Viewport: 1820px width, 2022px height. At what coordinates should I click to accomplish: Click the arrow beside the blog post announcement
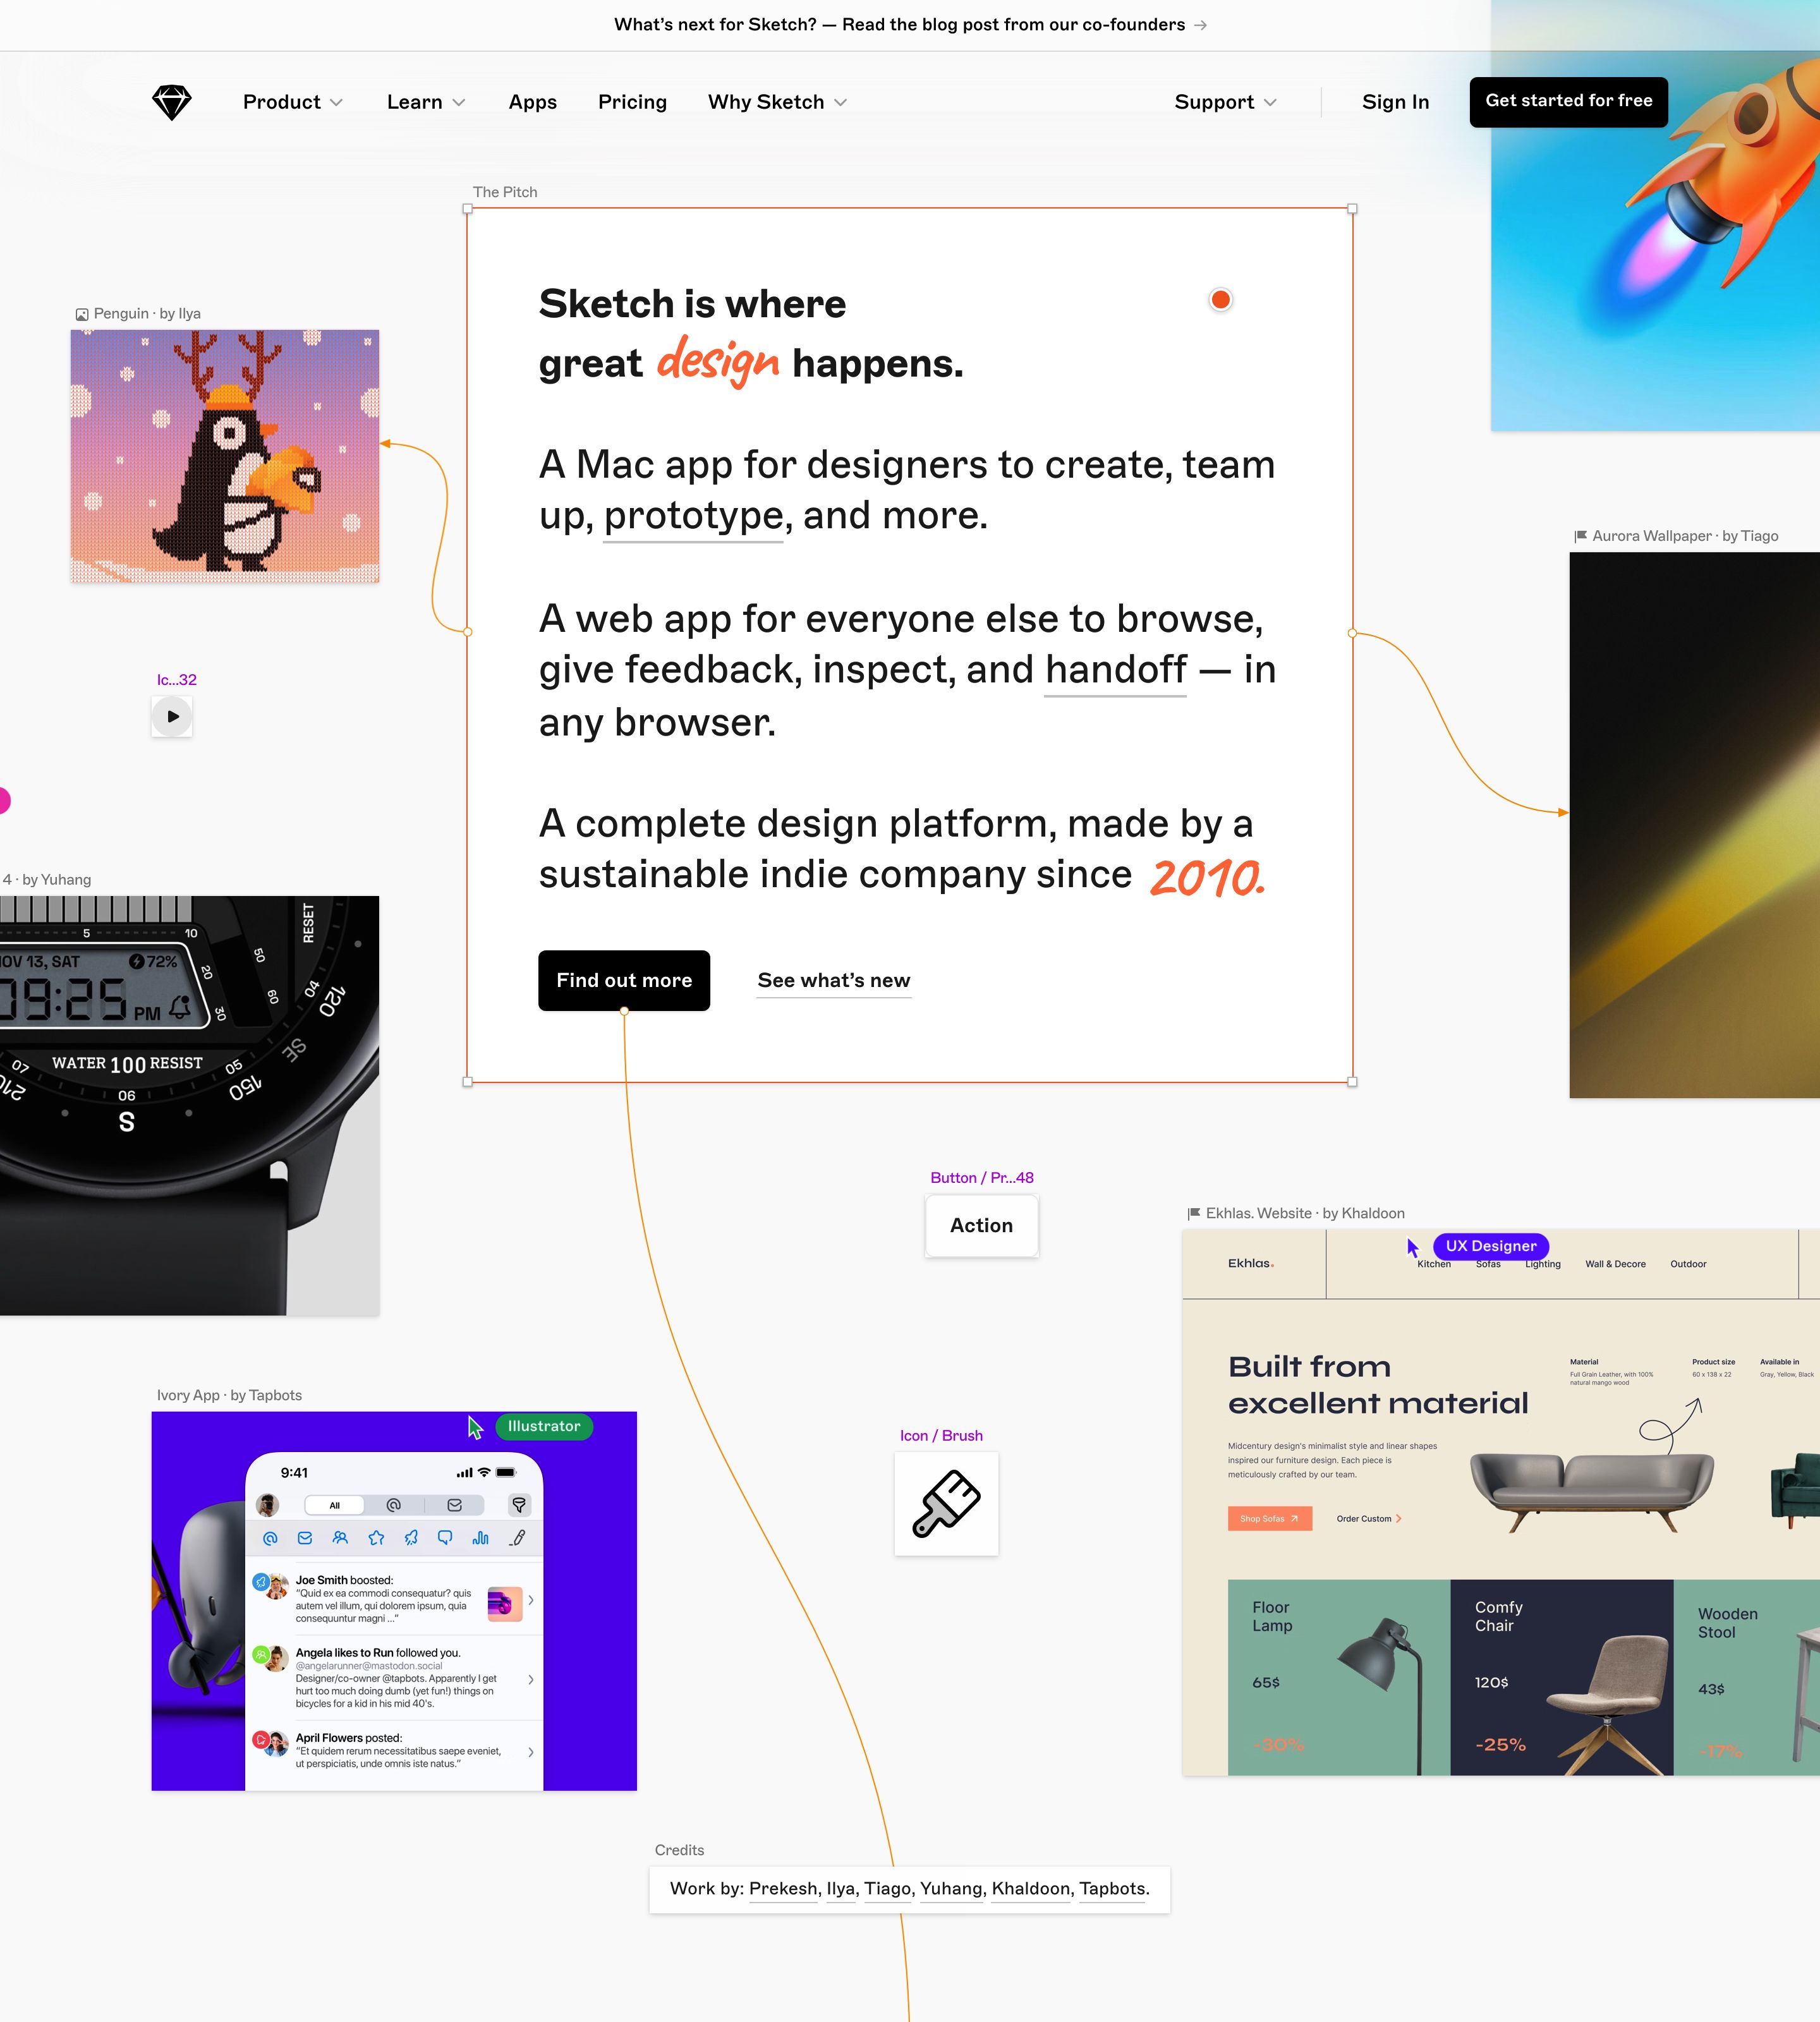(1200, 25)
